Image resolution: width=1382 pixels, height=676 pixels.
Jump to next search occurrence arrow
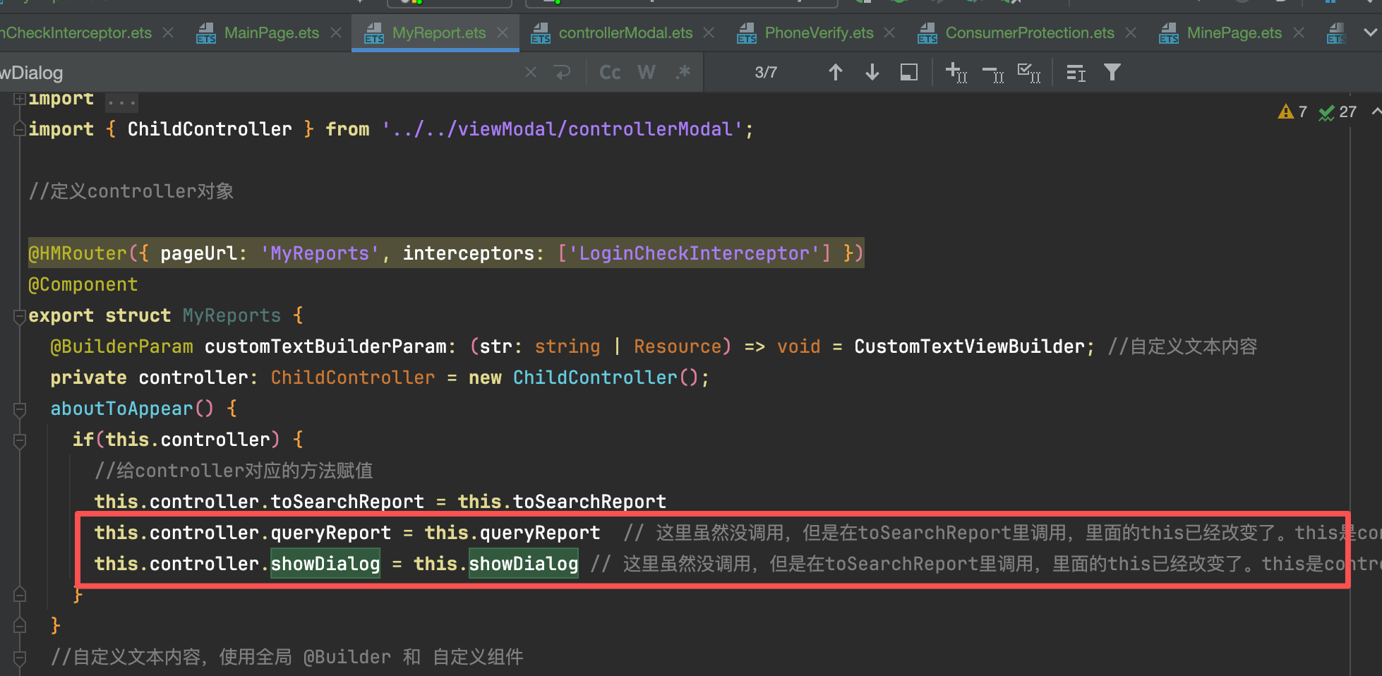[x=872, y=73]
